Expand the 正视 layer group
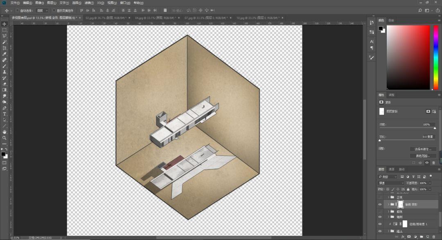Viewport: 442px width, 240px height. point(388,197)
